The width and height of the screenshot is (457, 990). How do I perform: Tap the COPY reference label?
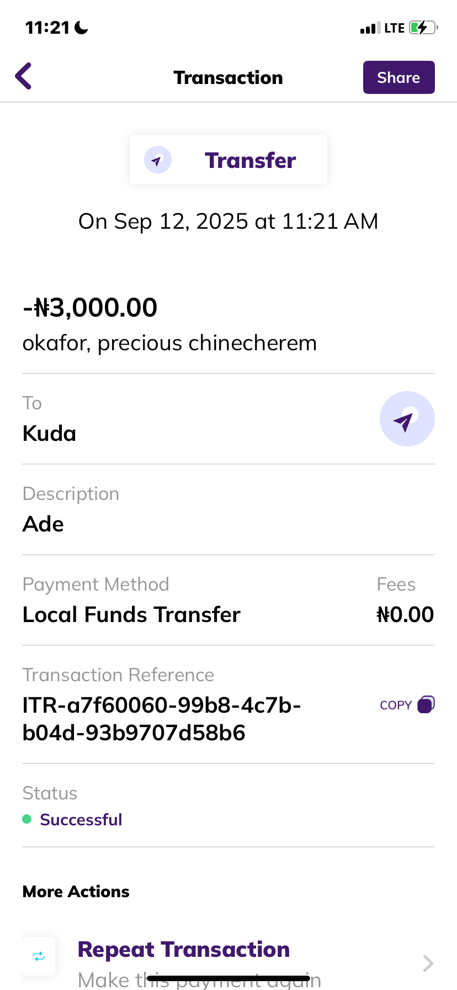click(x=396, y=705)
